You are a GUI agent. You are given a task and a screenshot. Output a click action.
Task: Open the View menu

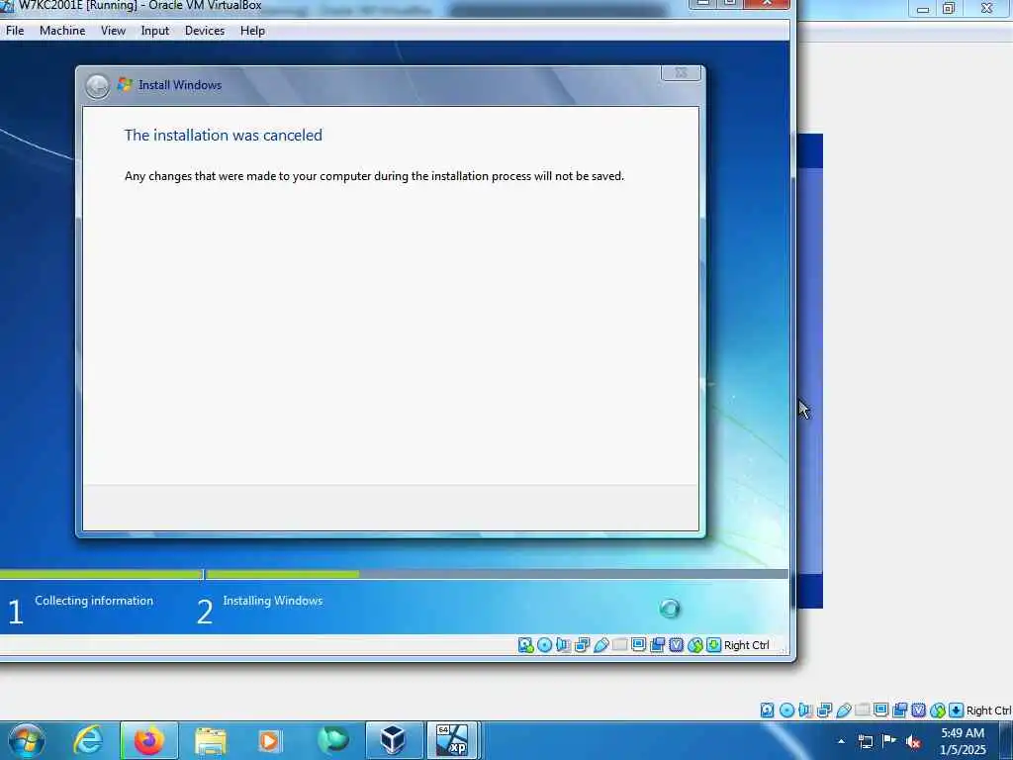pos(113,31)
